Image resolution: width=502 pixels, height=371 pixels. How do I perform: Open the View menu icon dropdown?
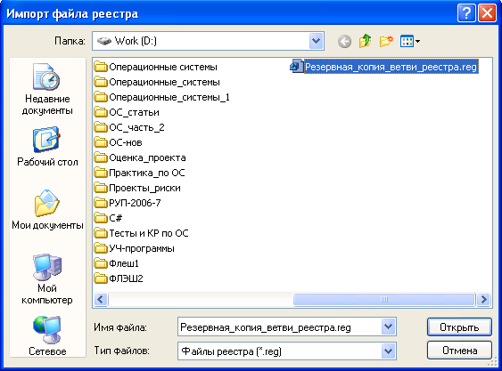[410, 42]
